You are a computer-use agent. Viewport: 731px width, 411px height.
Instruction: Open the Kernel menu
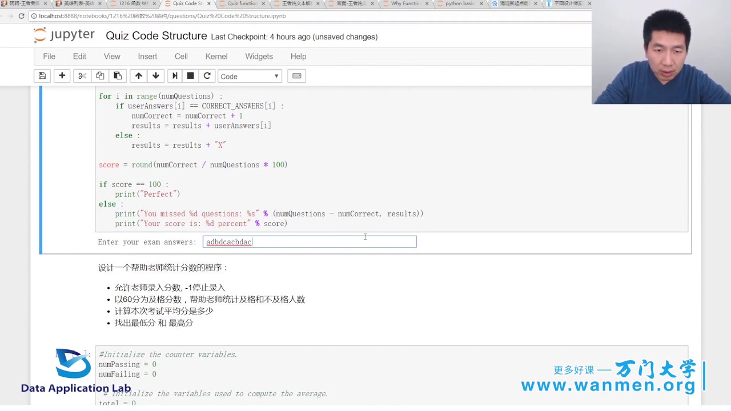coord(216,57)
